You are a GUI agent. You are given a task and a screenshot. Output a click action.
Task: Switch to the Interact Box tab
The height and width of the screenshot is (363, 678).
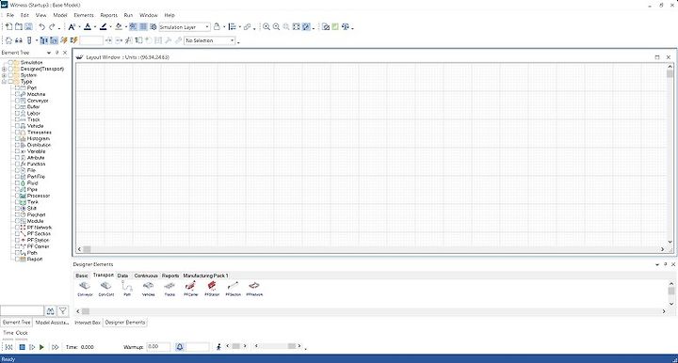(88, 323)
